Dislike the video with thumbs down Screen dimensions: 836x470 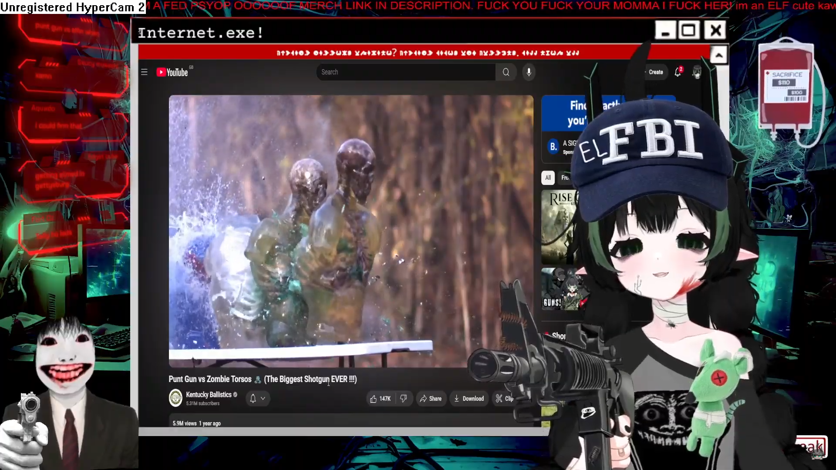404,399
